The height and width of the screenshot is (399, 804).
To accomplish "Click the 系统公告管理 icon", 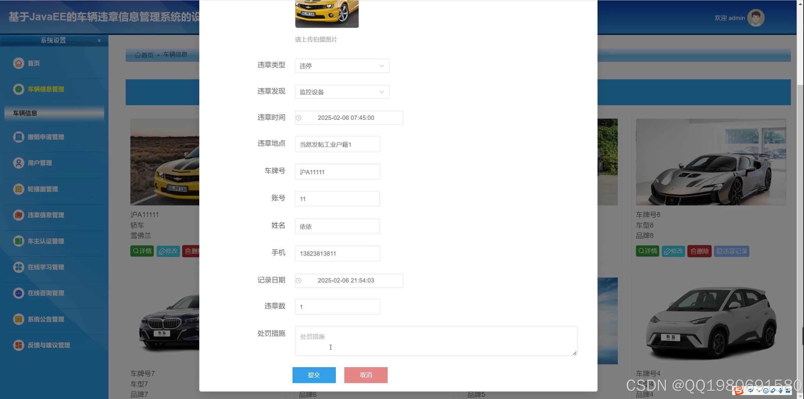I will click(x=19, y=319).
